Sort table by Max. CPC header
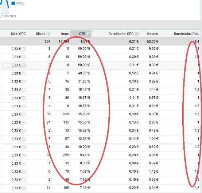This screenshot has height=193, width=202. (x=18, y=34)
